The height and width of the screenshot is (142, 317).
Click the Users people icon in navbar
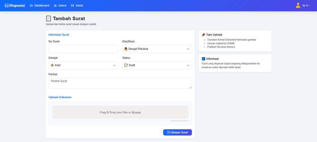[x=55, y=6]
